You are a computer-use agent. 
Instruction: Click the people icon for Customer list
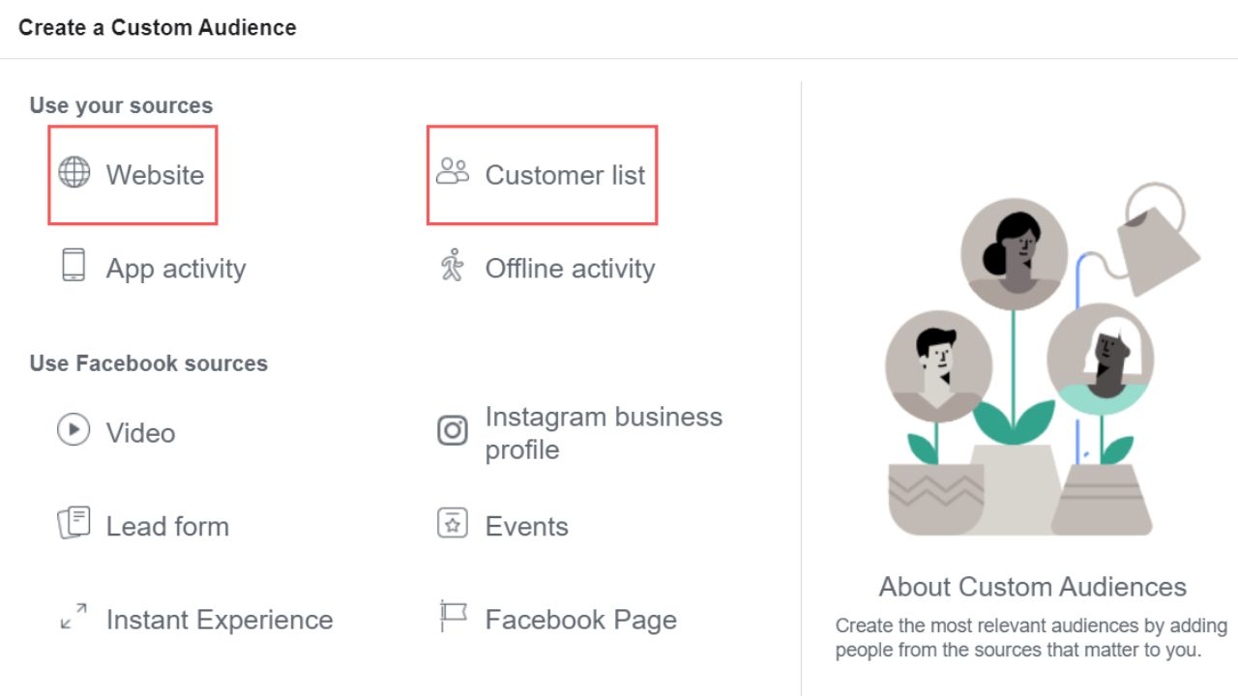point(452,173)
